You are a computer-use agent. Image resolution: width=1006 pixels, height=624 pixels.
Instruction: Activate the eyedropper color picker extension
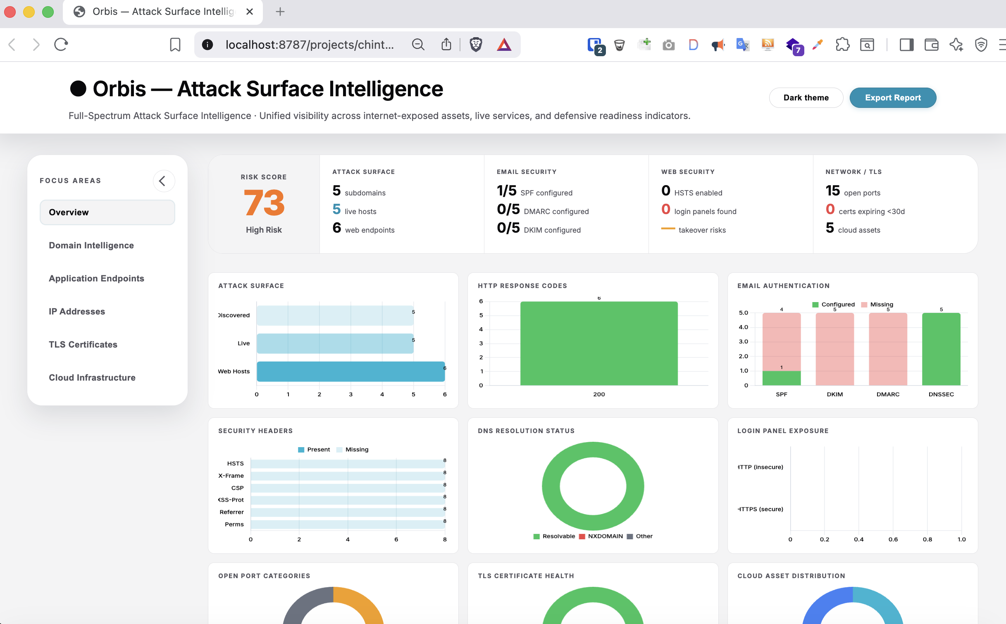pyautogui.click(x=817, y=45)
